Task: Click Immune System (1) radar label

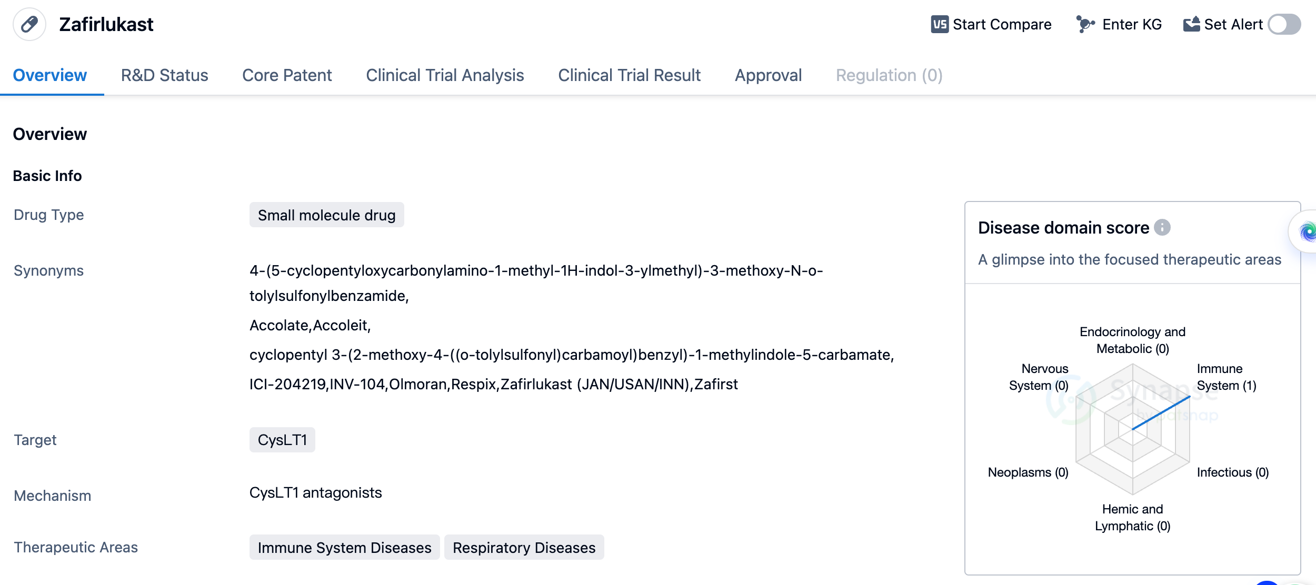Action: pyautogui.click(x=1226, y=377)
